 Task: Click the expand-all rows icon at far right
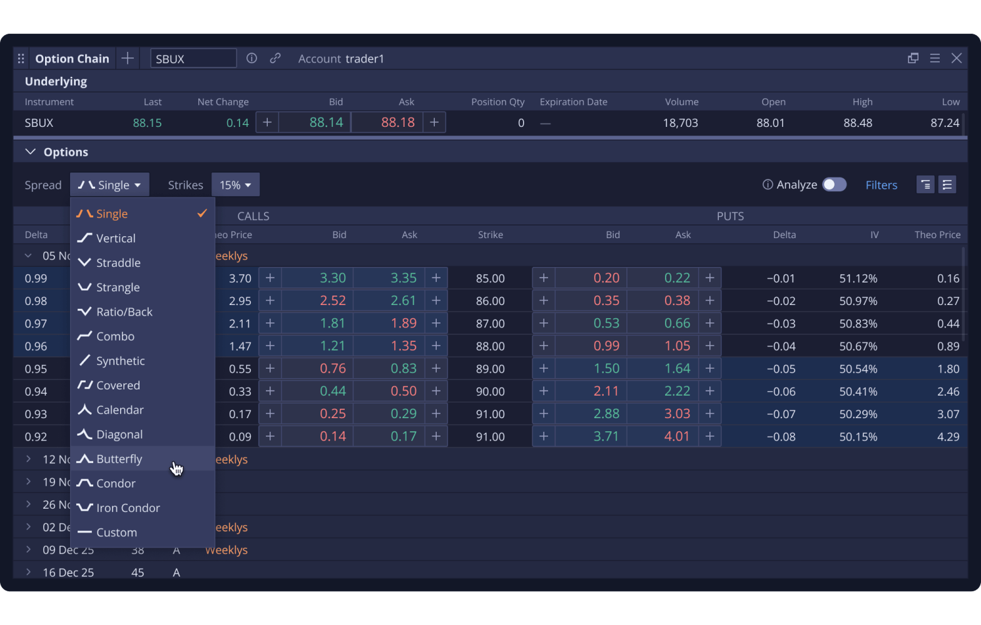947,184
